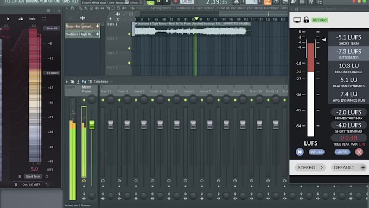369x208 pixels.
Task: Select the Delete tool in playlist toolbar
Action: coord(91,8)
